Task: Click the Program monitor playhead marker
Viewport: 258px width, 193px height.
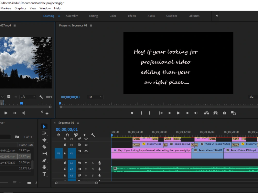Action: [x=60, y=103]
